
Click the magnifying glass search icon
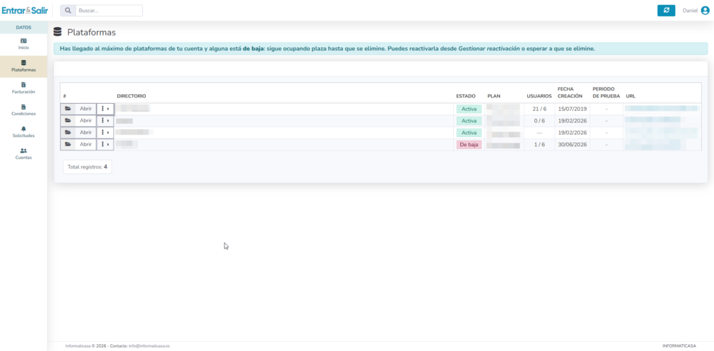(68, 10)
